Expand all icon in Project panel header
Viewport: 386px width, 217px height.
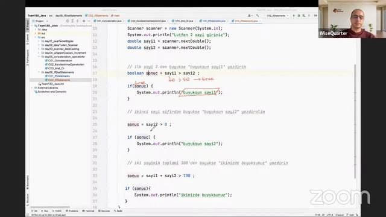click(x=72, y=21)
